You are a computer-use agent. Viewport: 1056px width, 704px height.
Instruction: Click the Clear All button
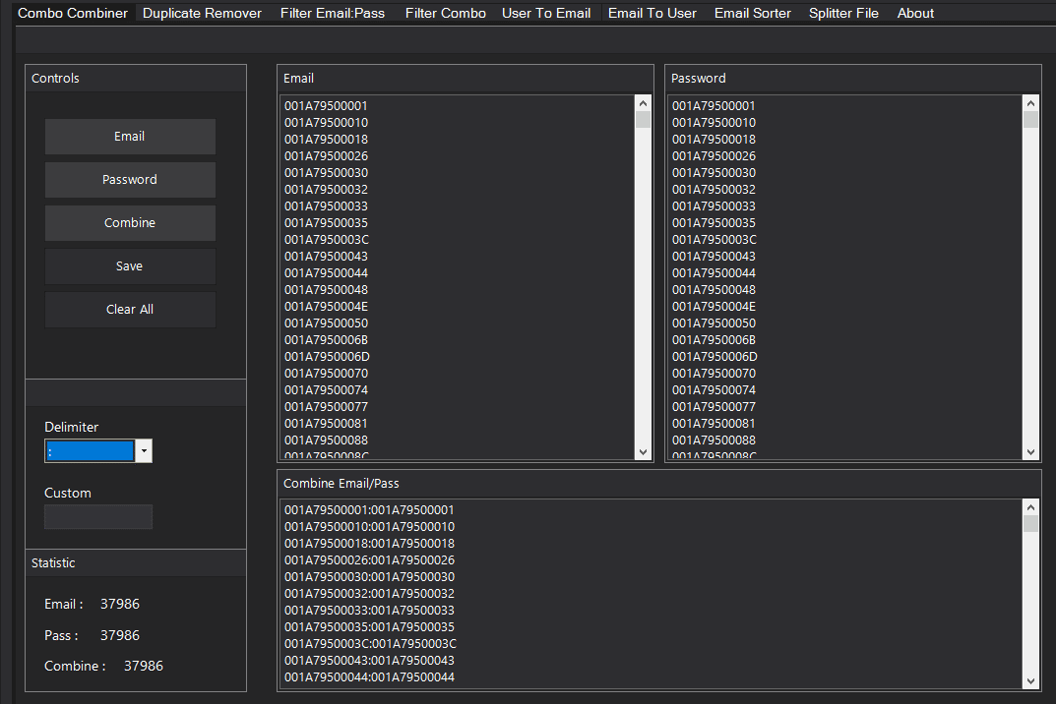(x=130, y=310)
